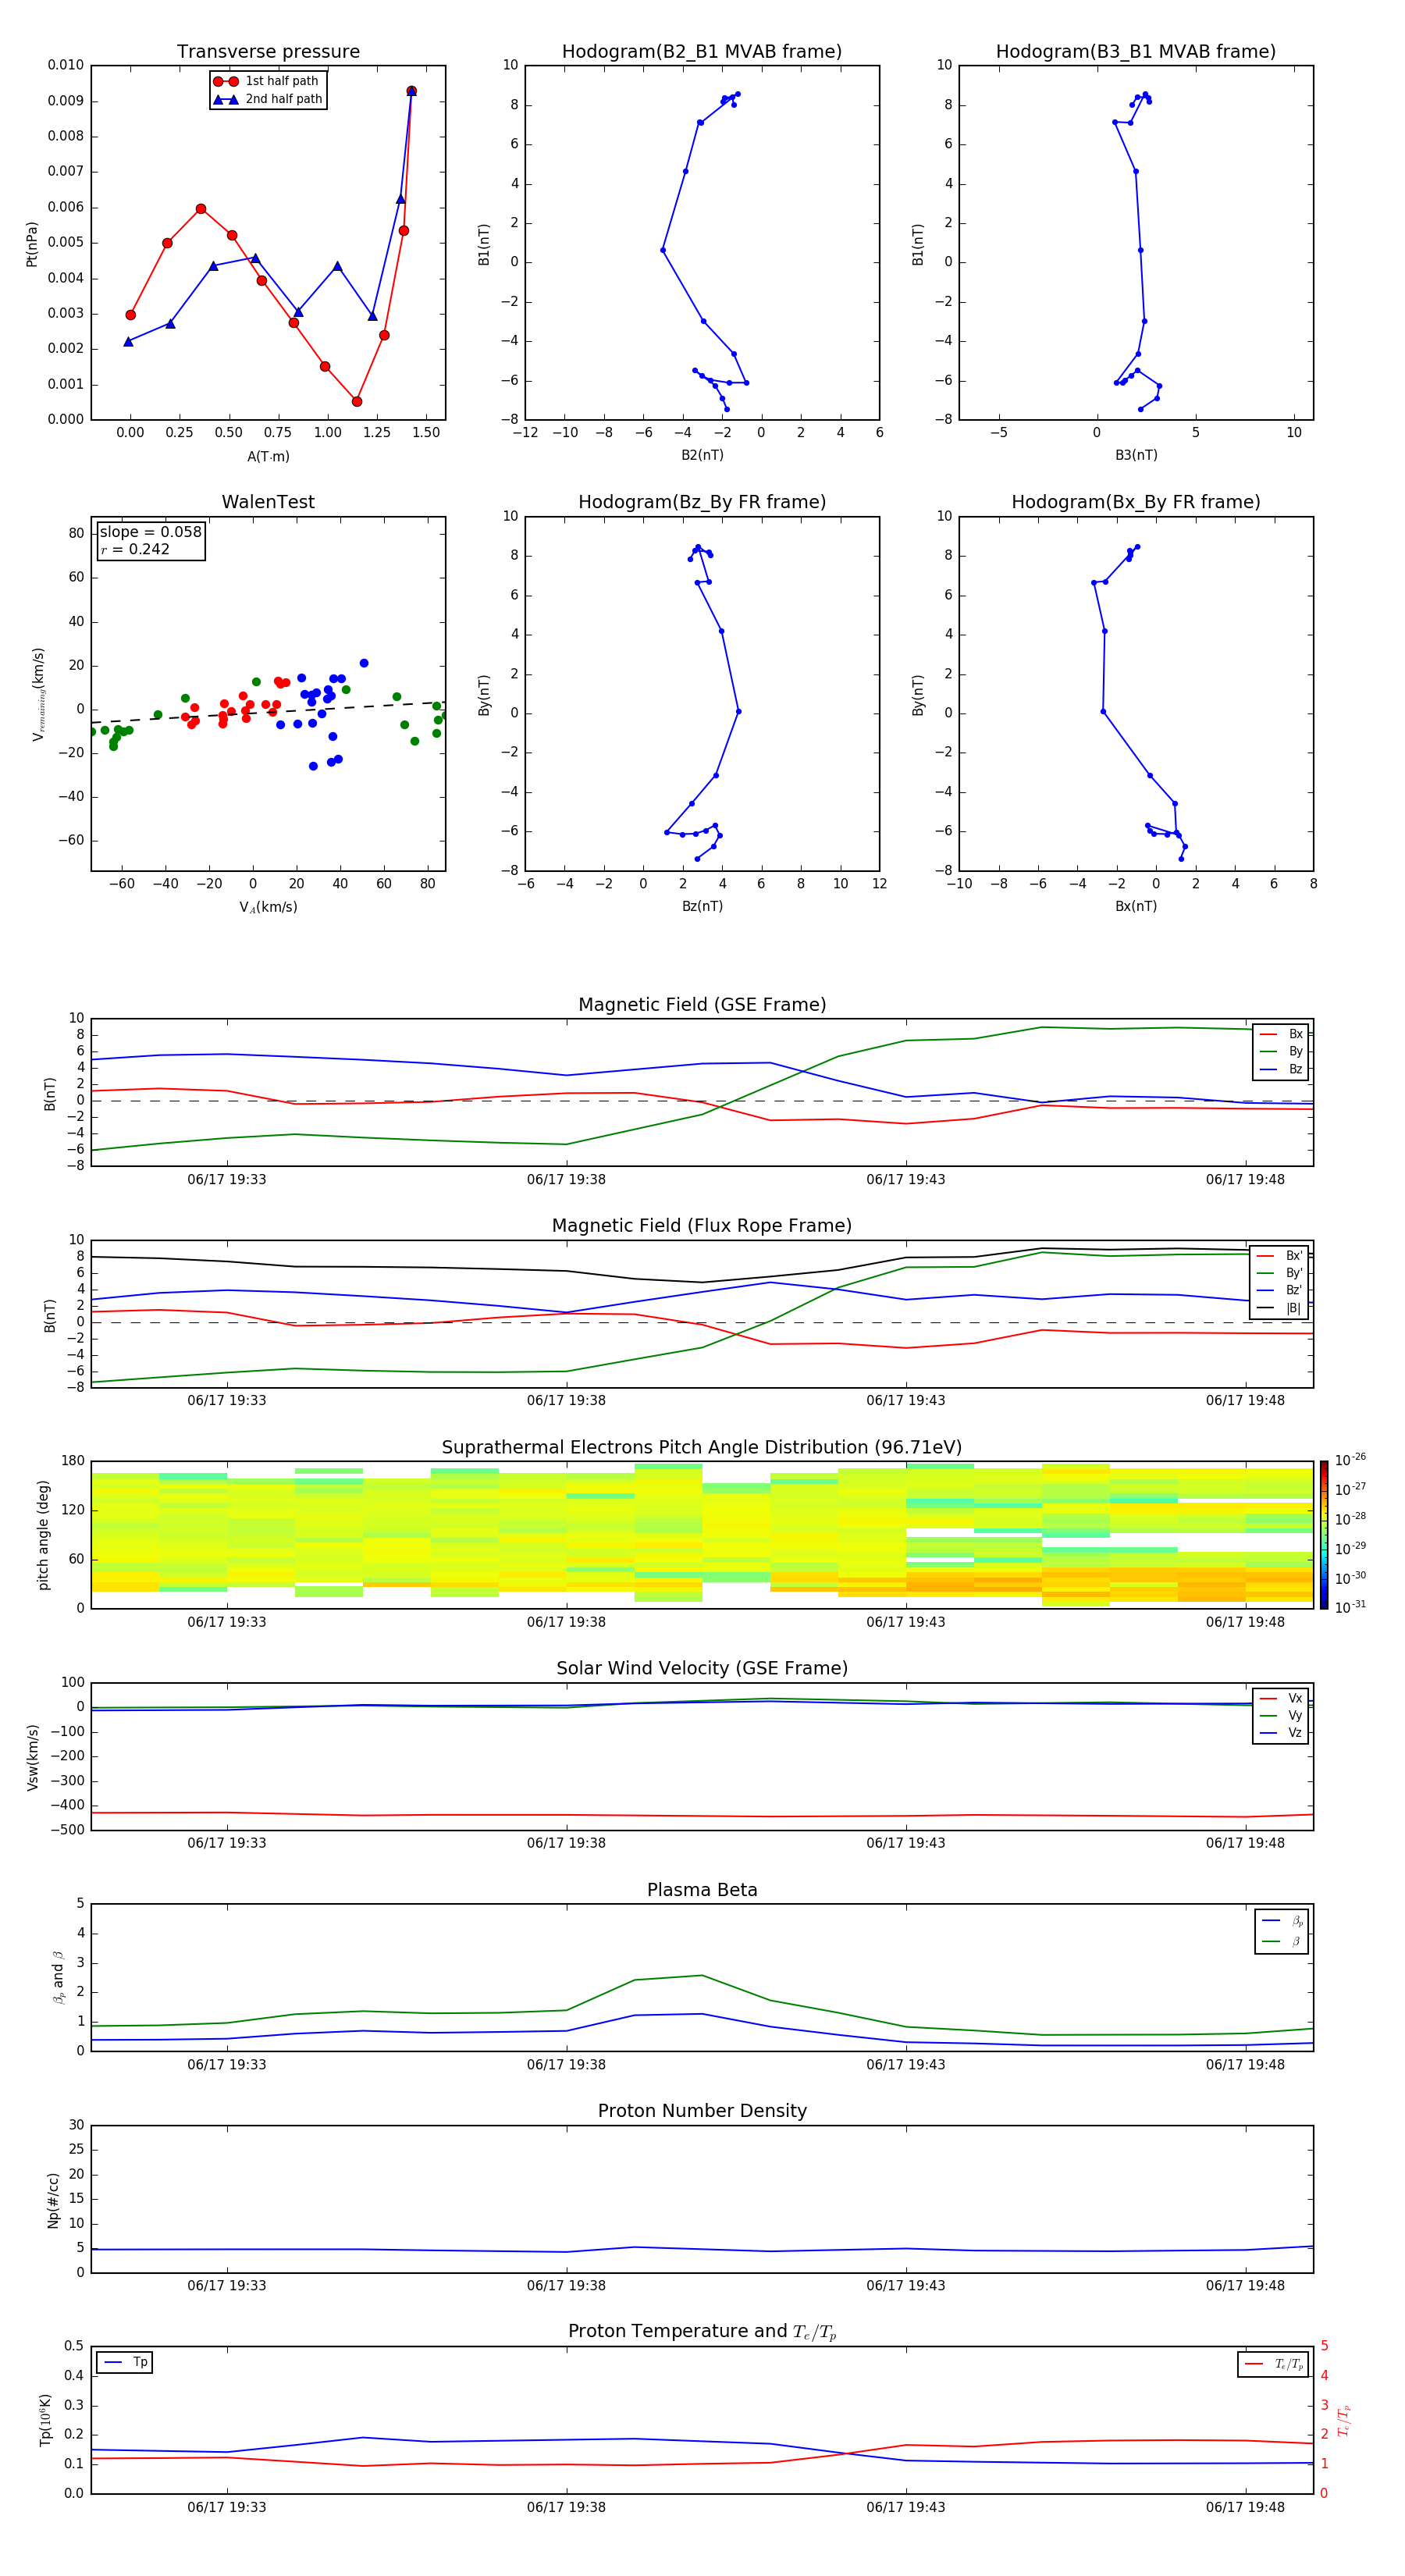Click the peak point of transverse pressure curve
The height and width of the screenshot is (2576, 1405).
pyautogui.click(x=411, y=91)
